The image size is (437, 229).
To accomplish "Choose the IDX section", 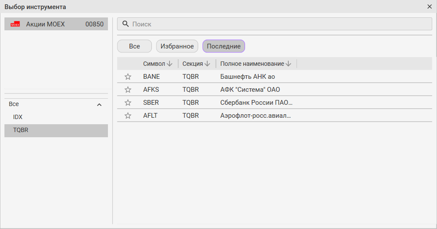I will click(56, 117).
